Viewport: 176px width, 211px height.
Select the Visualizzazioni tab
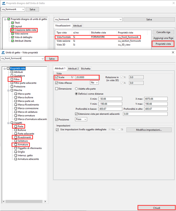(63, 26)
